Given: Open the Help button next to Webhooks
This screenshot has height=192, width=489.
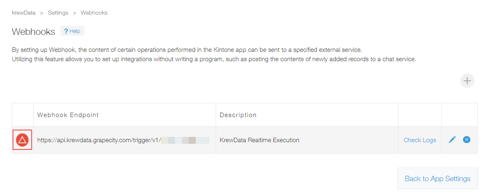Looking at the screenshot, I should (x=72, y=31).
